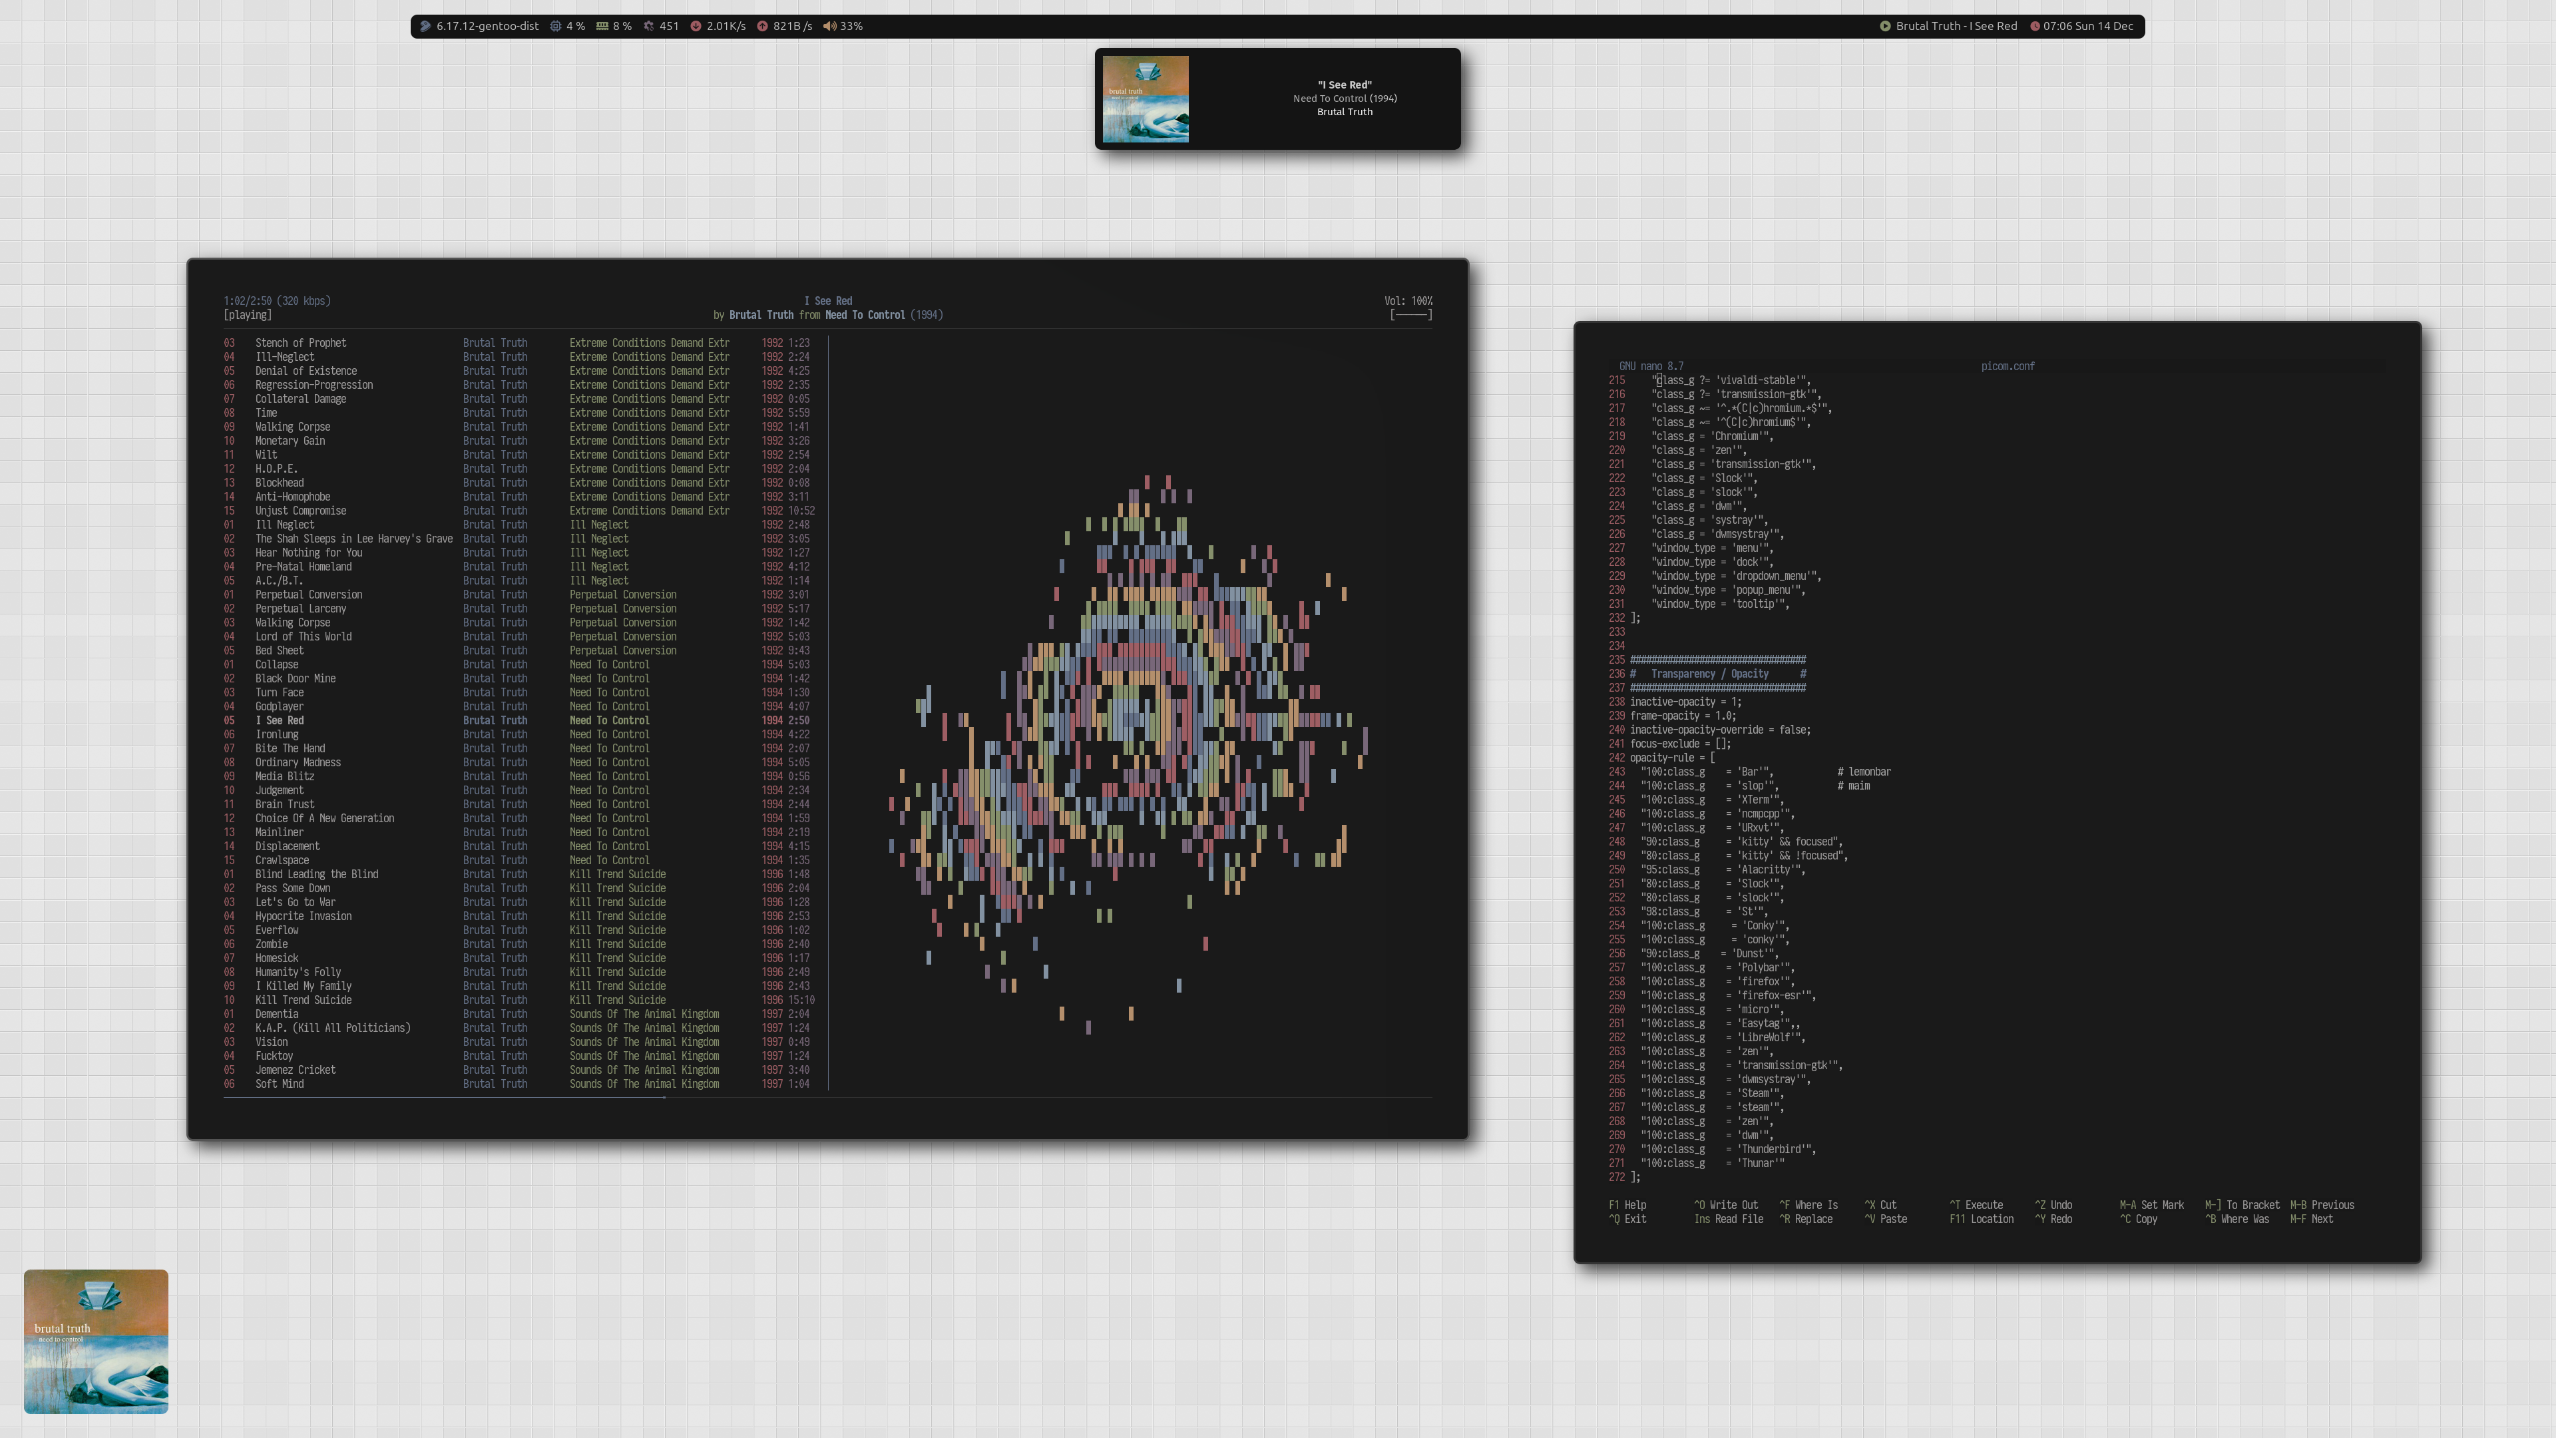Click the Gentoo kernel version icon
The image size is (2556, 1438).
(425, 26)
